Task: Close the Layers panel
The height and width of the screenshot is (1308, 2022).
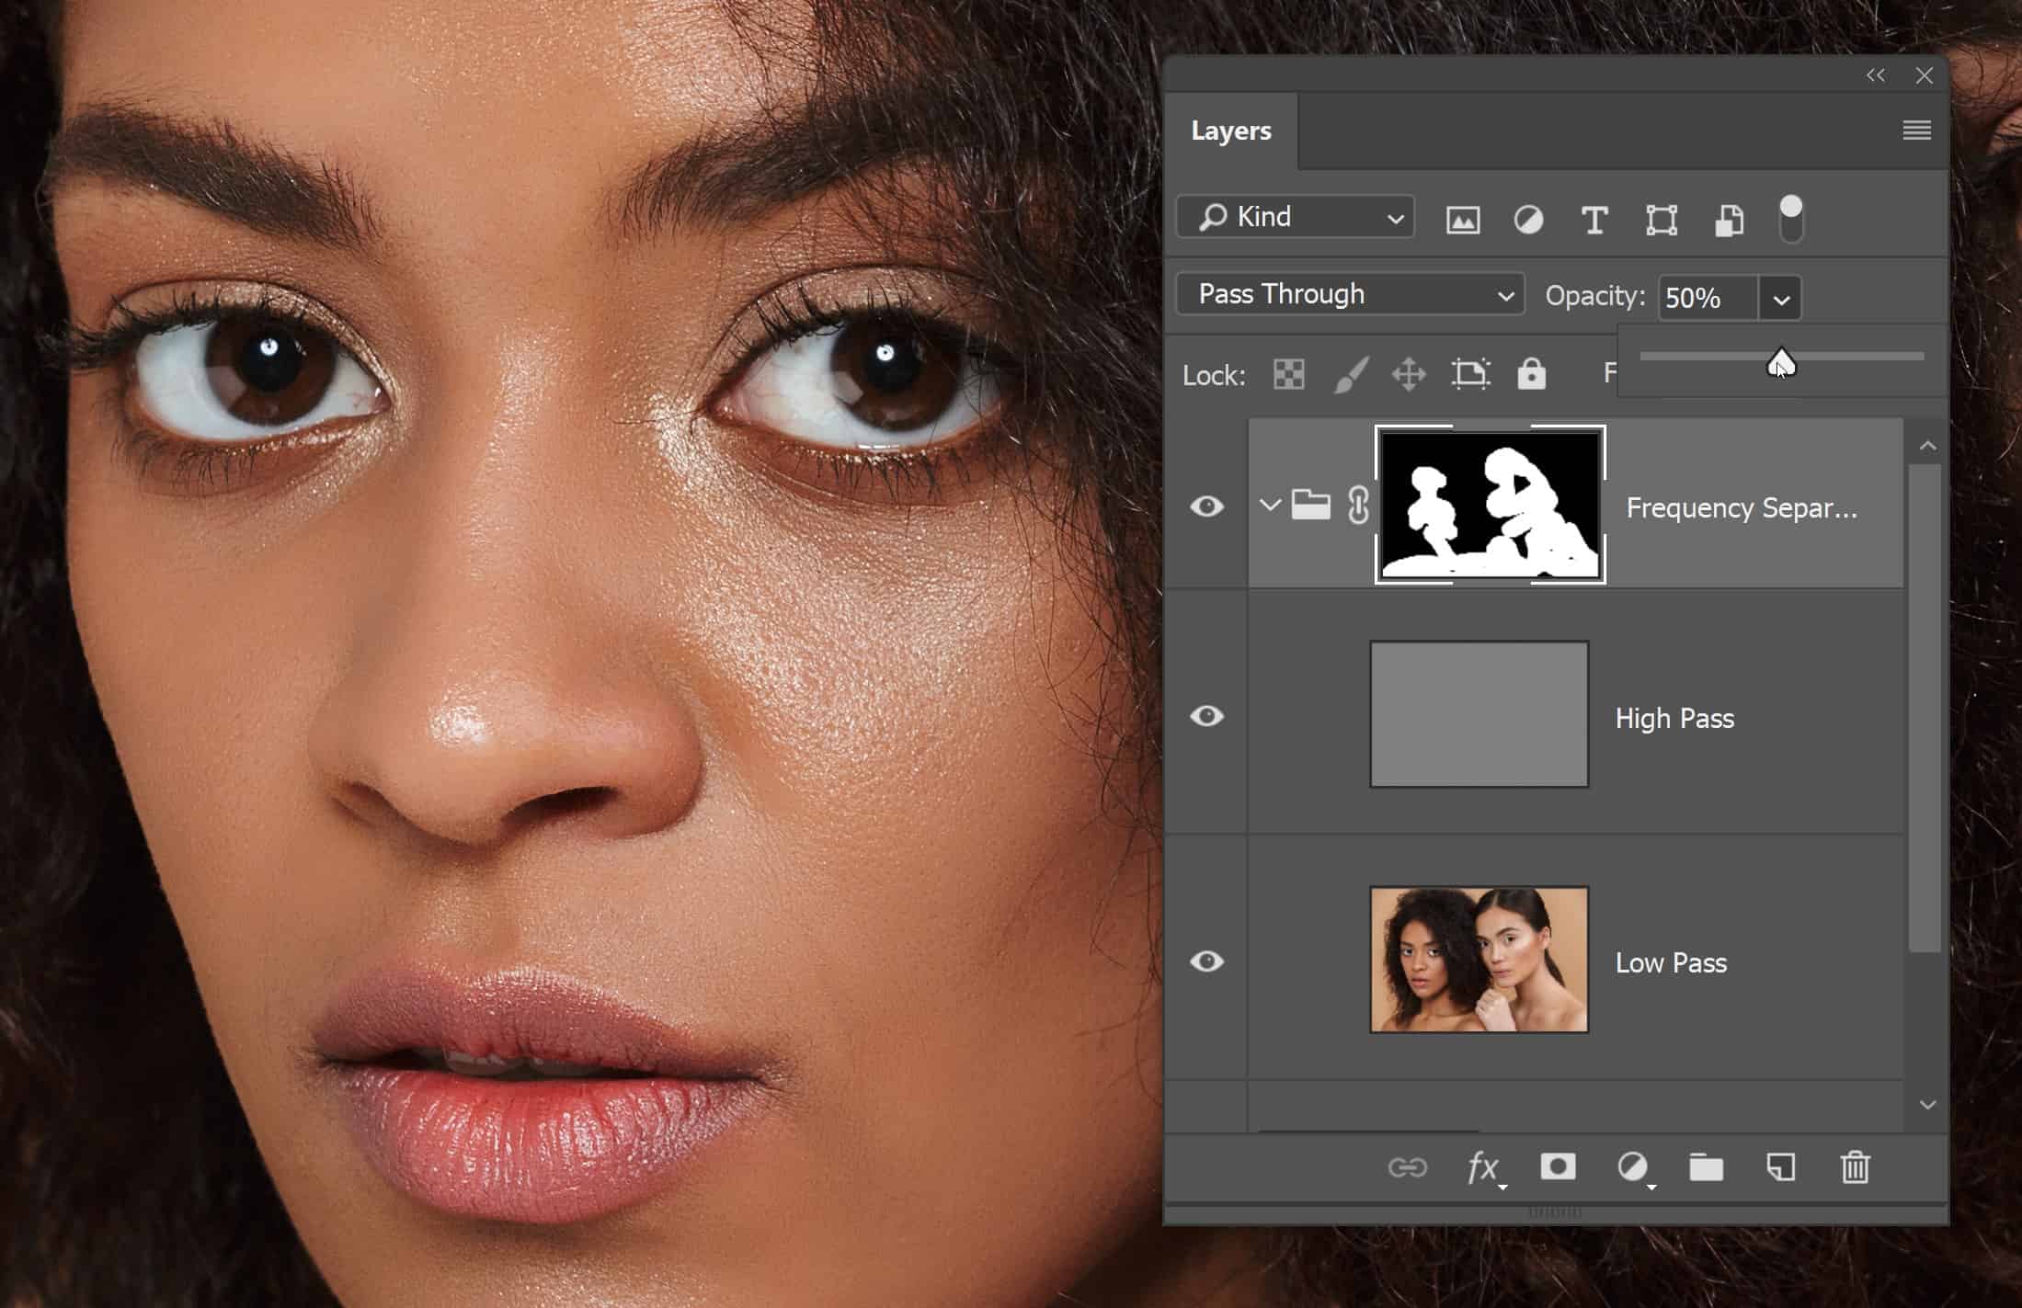Action: 1924,75
